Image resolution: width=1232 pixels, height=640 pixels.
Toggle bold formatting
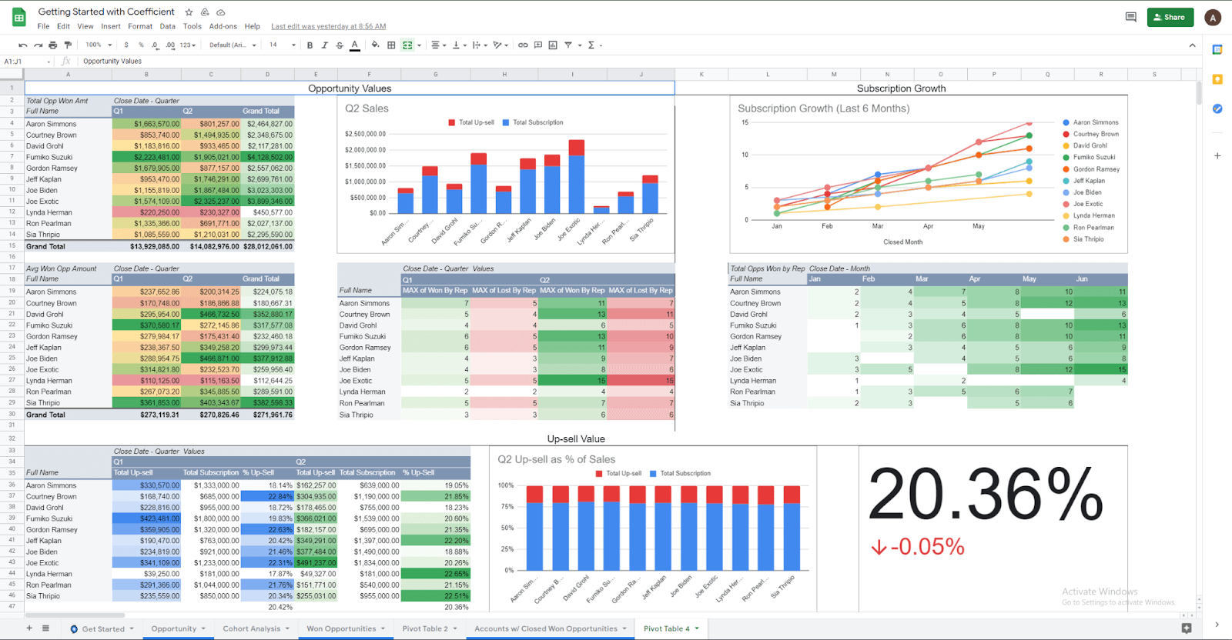pos(310,45)
